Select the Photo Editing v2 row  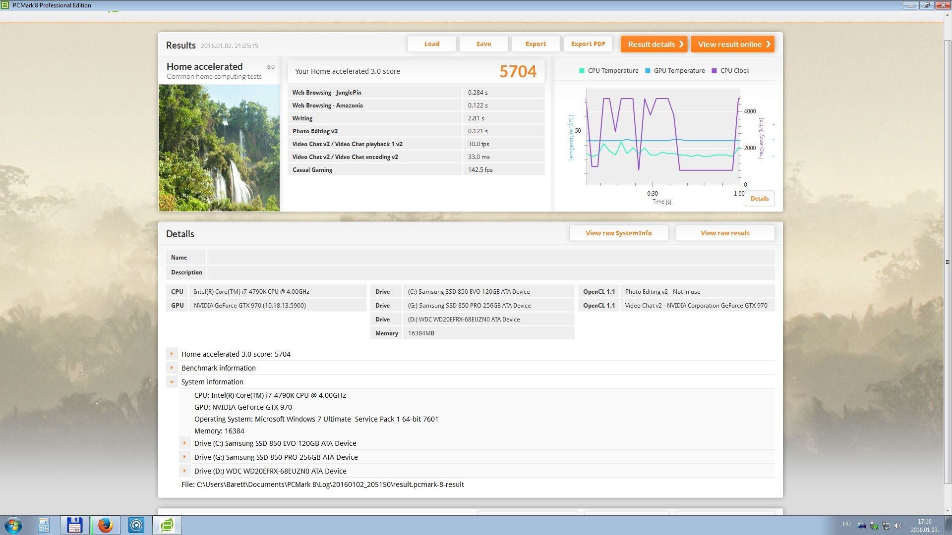tap(416, 131)
